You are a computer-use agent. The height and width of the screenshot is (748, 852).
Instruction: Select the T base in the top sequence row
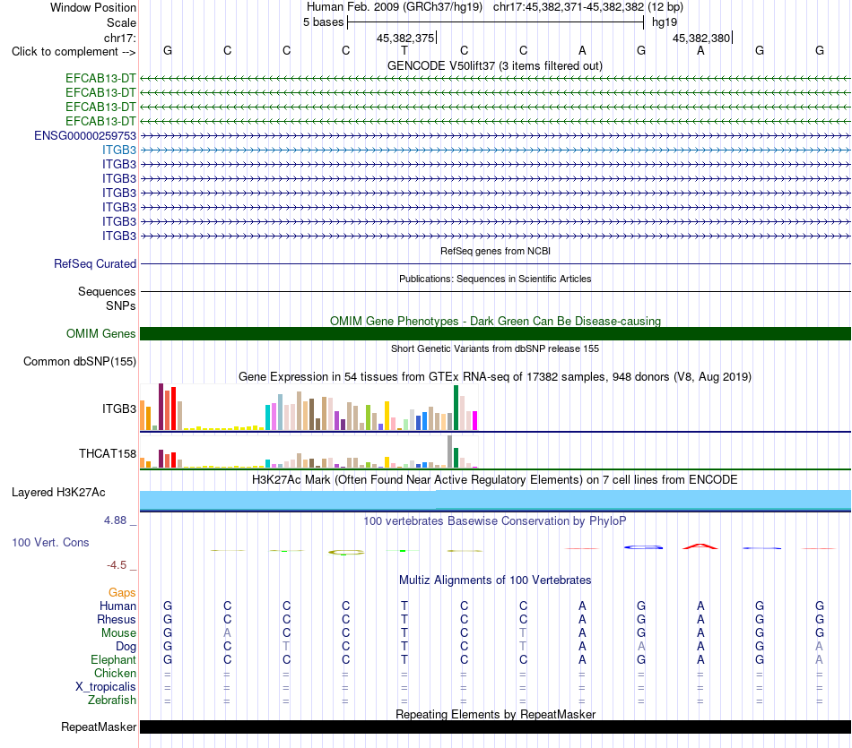(x=404, y=50)
